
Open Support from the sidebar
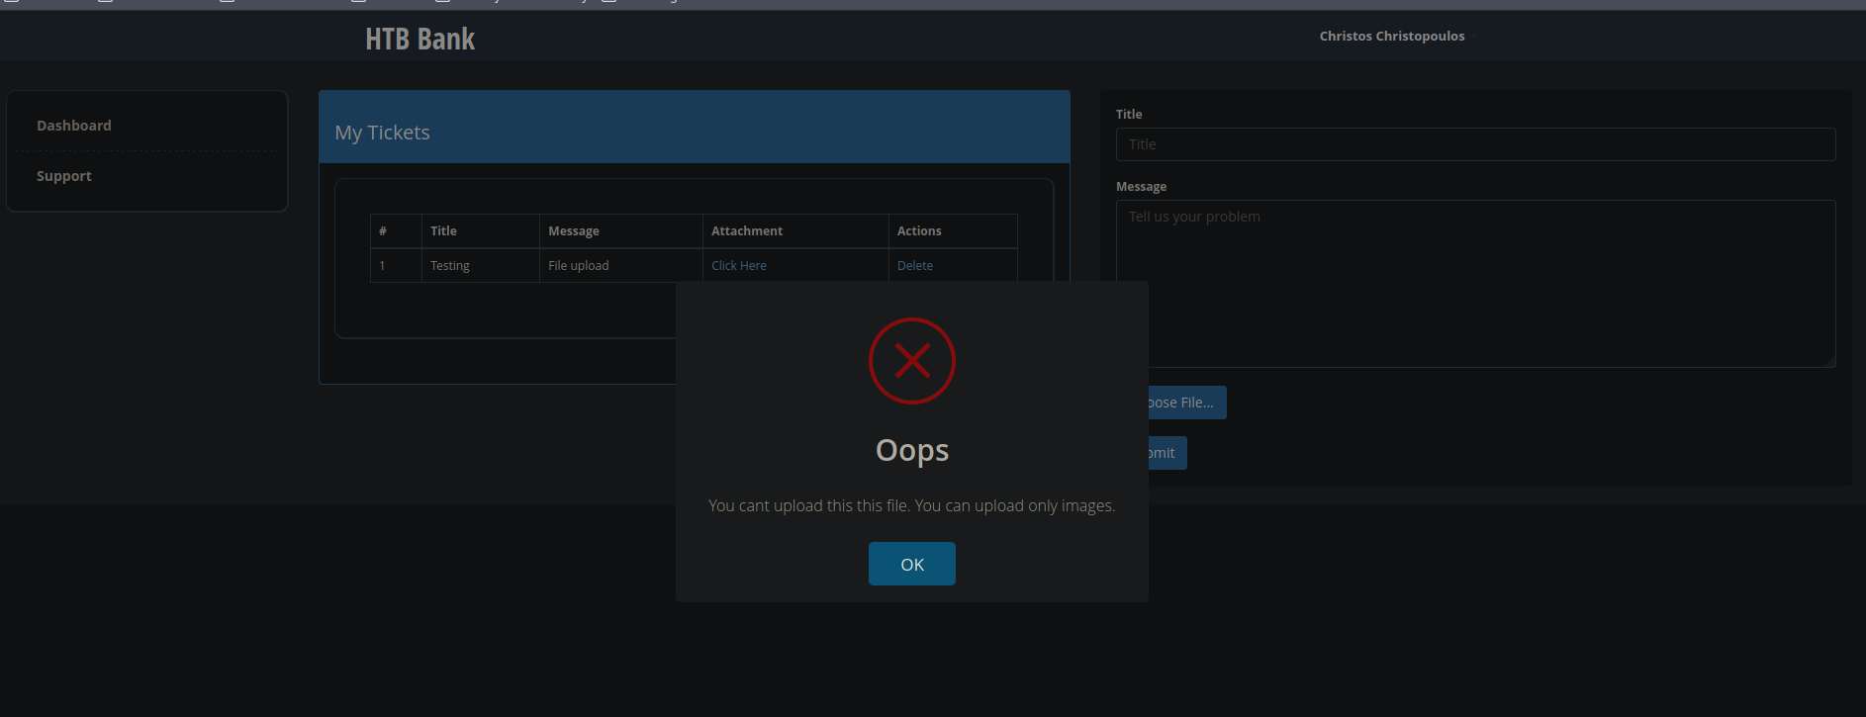[64, 176]
